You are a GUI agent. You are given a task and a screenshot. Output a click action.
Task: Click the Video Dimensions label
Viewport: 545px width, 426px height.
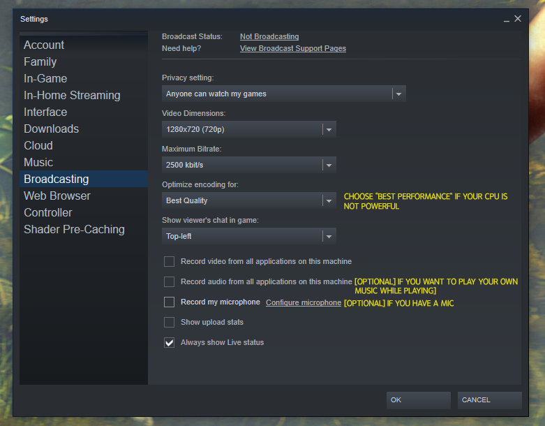[x=193, y=113]
